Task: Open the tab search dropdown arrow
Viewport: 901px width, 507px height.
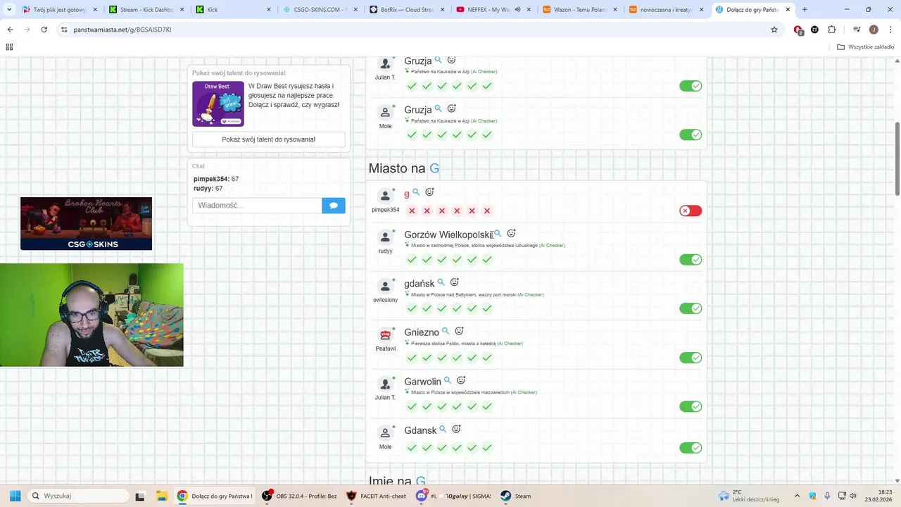Action: tap(9, 9)
